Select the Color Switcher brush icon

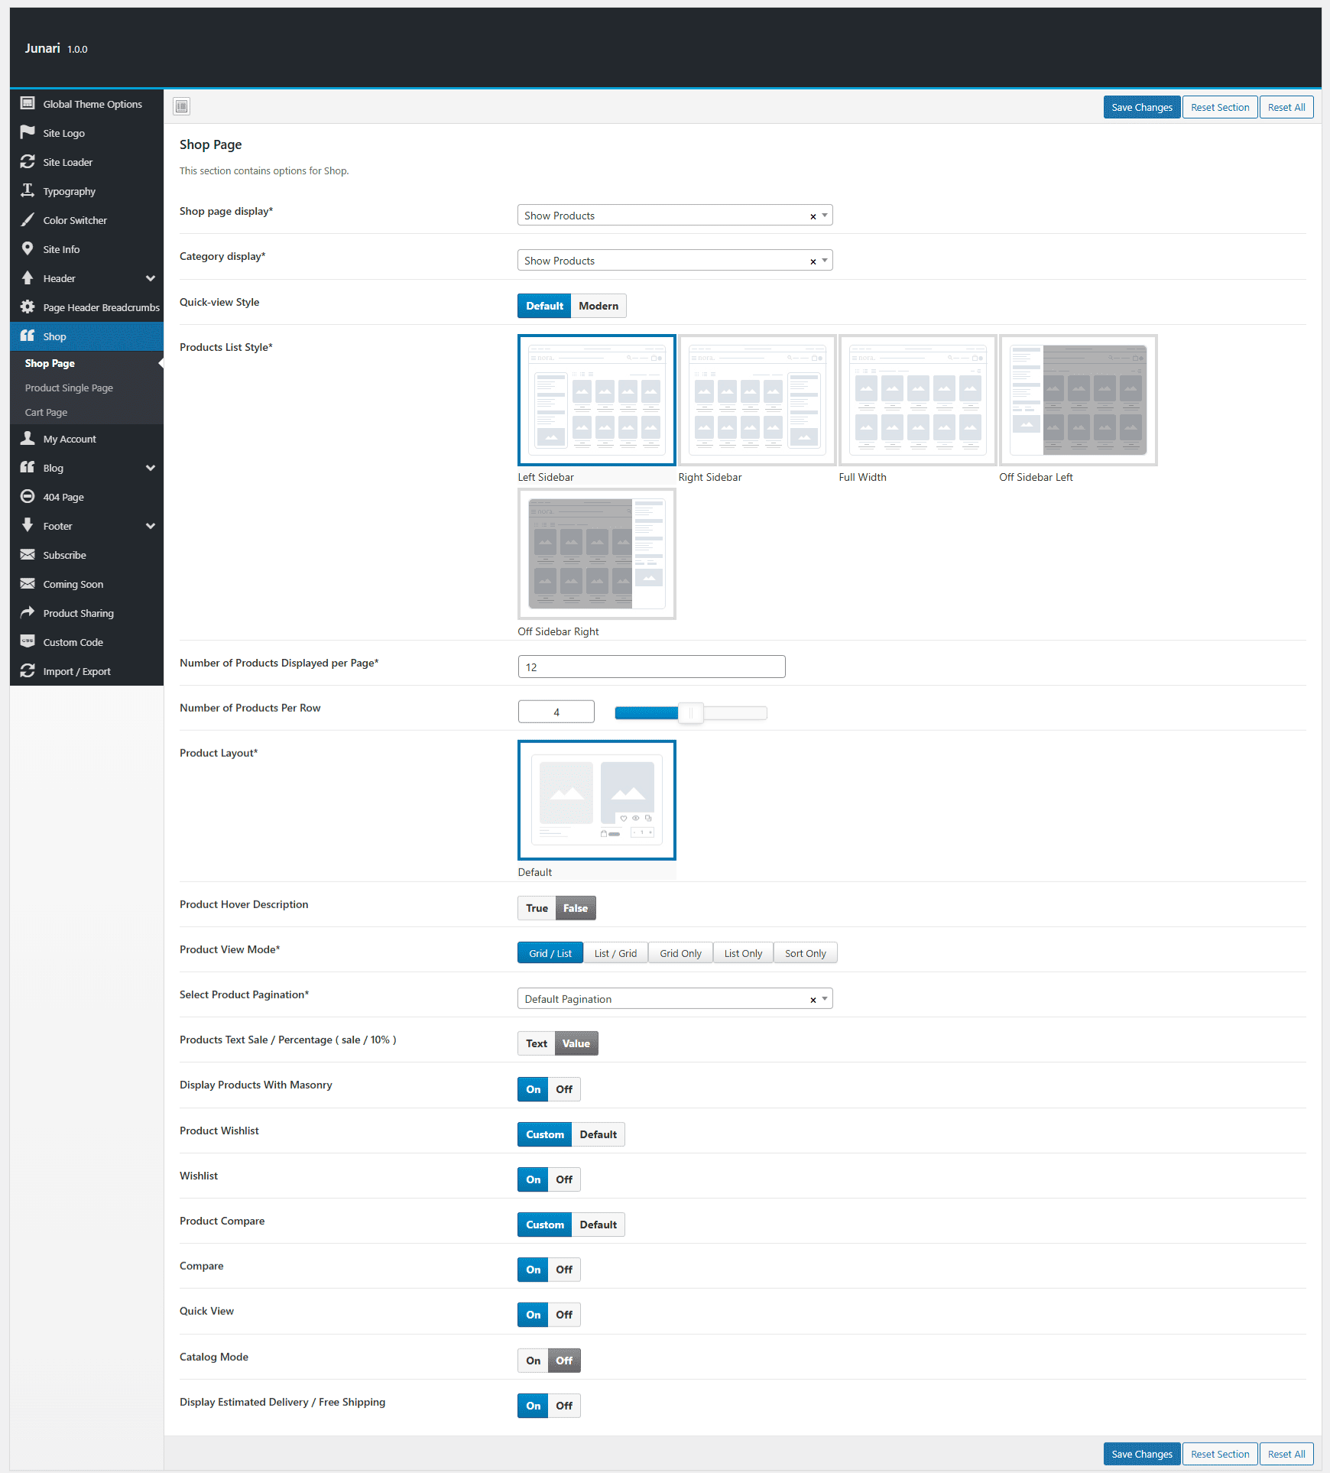pyautogui.click(x=28, y=219)
